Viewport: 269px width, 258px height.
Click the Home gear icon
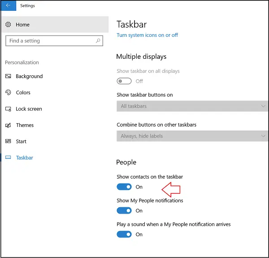pyautogui.click(x=8, y=25)
